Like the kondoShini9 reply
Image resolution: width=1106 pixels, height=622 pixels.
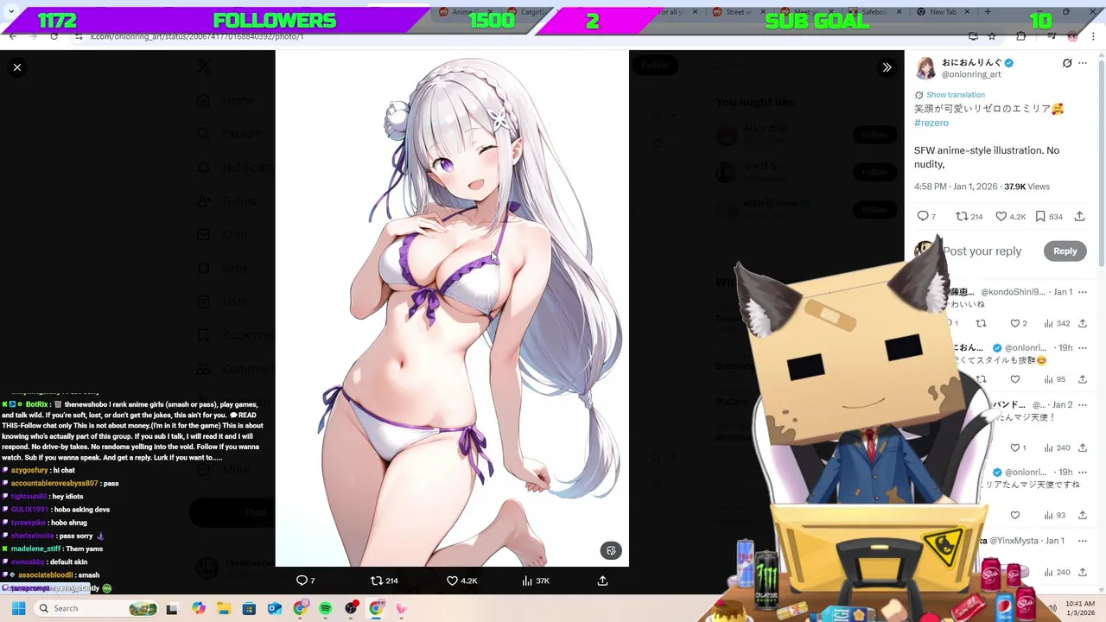pyautogui.click(x=1015, y=323)
